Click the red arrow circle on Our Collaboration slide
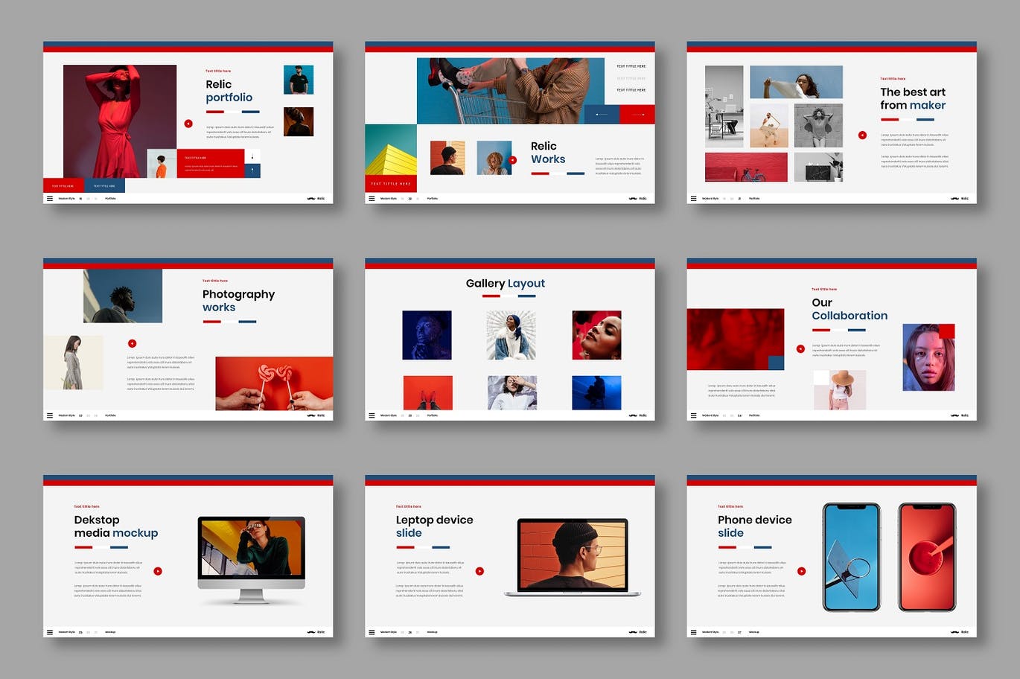Viewport: 1020px width, 679px height. tap(800, 348)
